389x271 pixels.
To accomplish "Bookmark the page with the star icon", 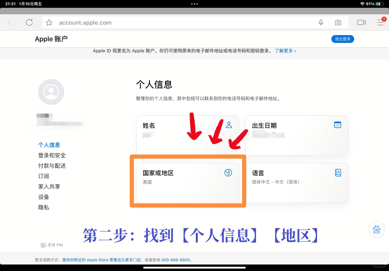I will pyautogui.click(x=49, y=22).
